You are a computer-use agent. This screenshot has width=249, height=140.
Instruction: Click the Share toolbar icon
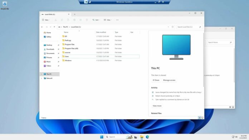click(x=80, y=20)
